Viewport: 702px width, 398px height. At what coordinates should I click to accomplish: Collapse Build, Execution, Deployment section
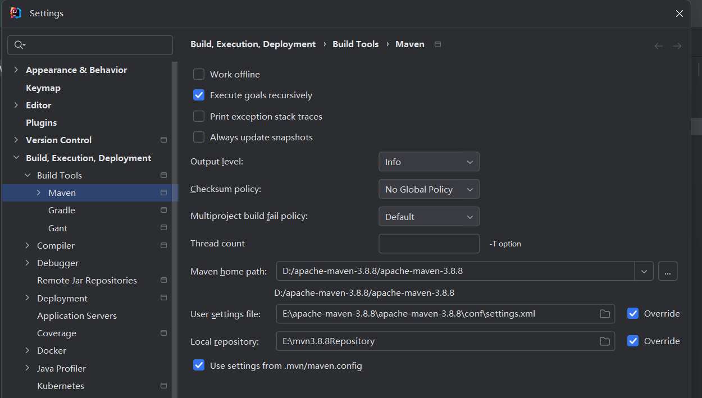pyautogui.click(x=16, y=158)
